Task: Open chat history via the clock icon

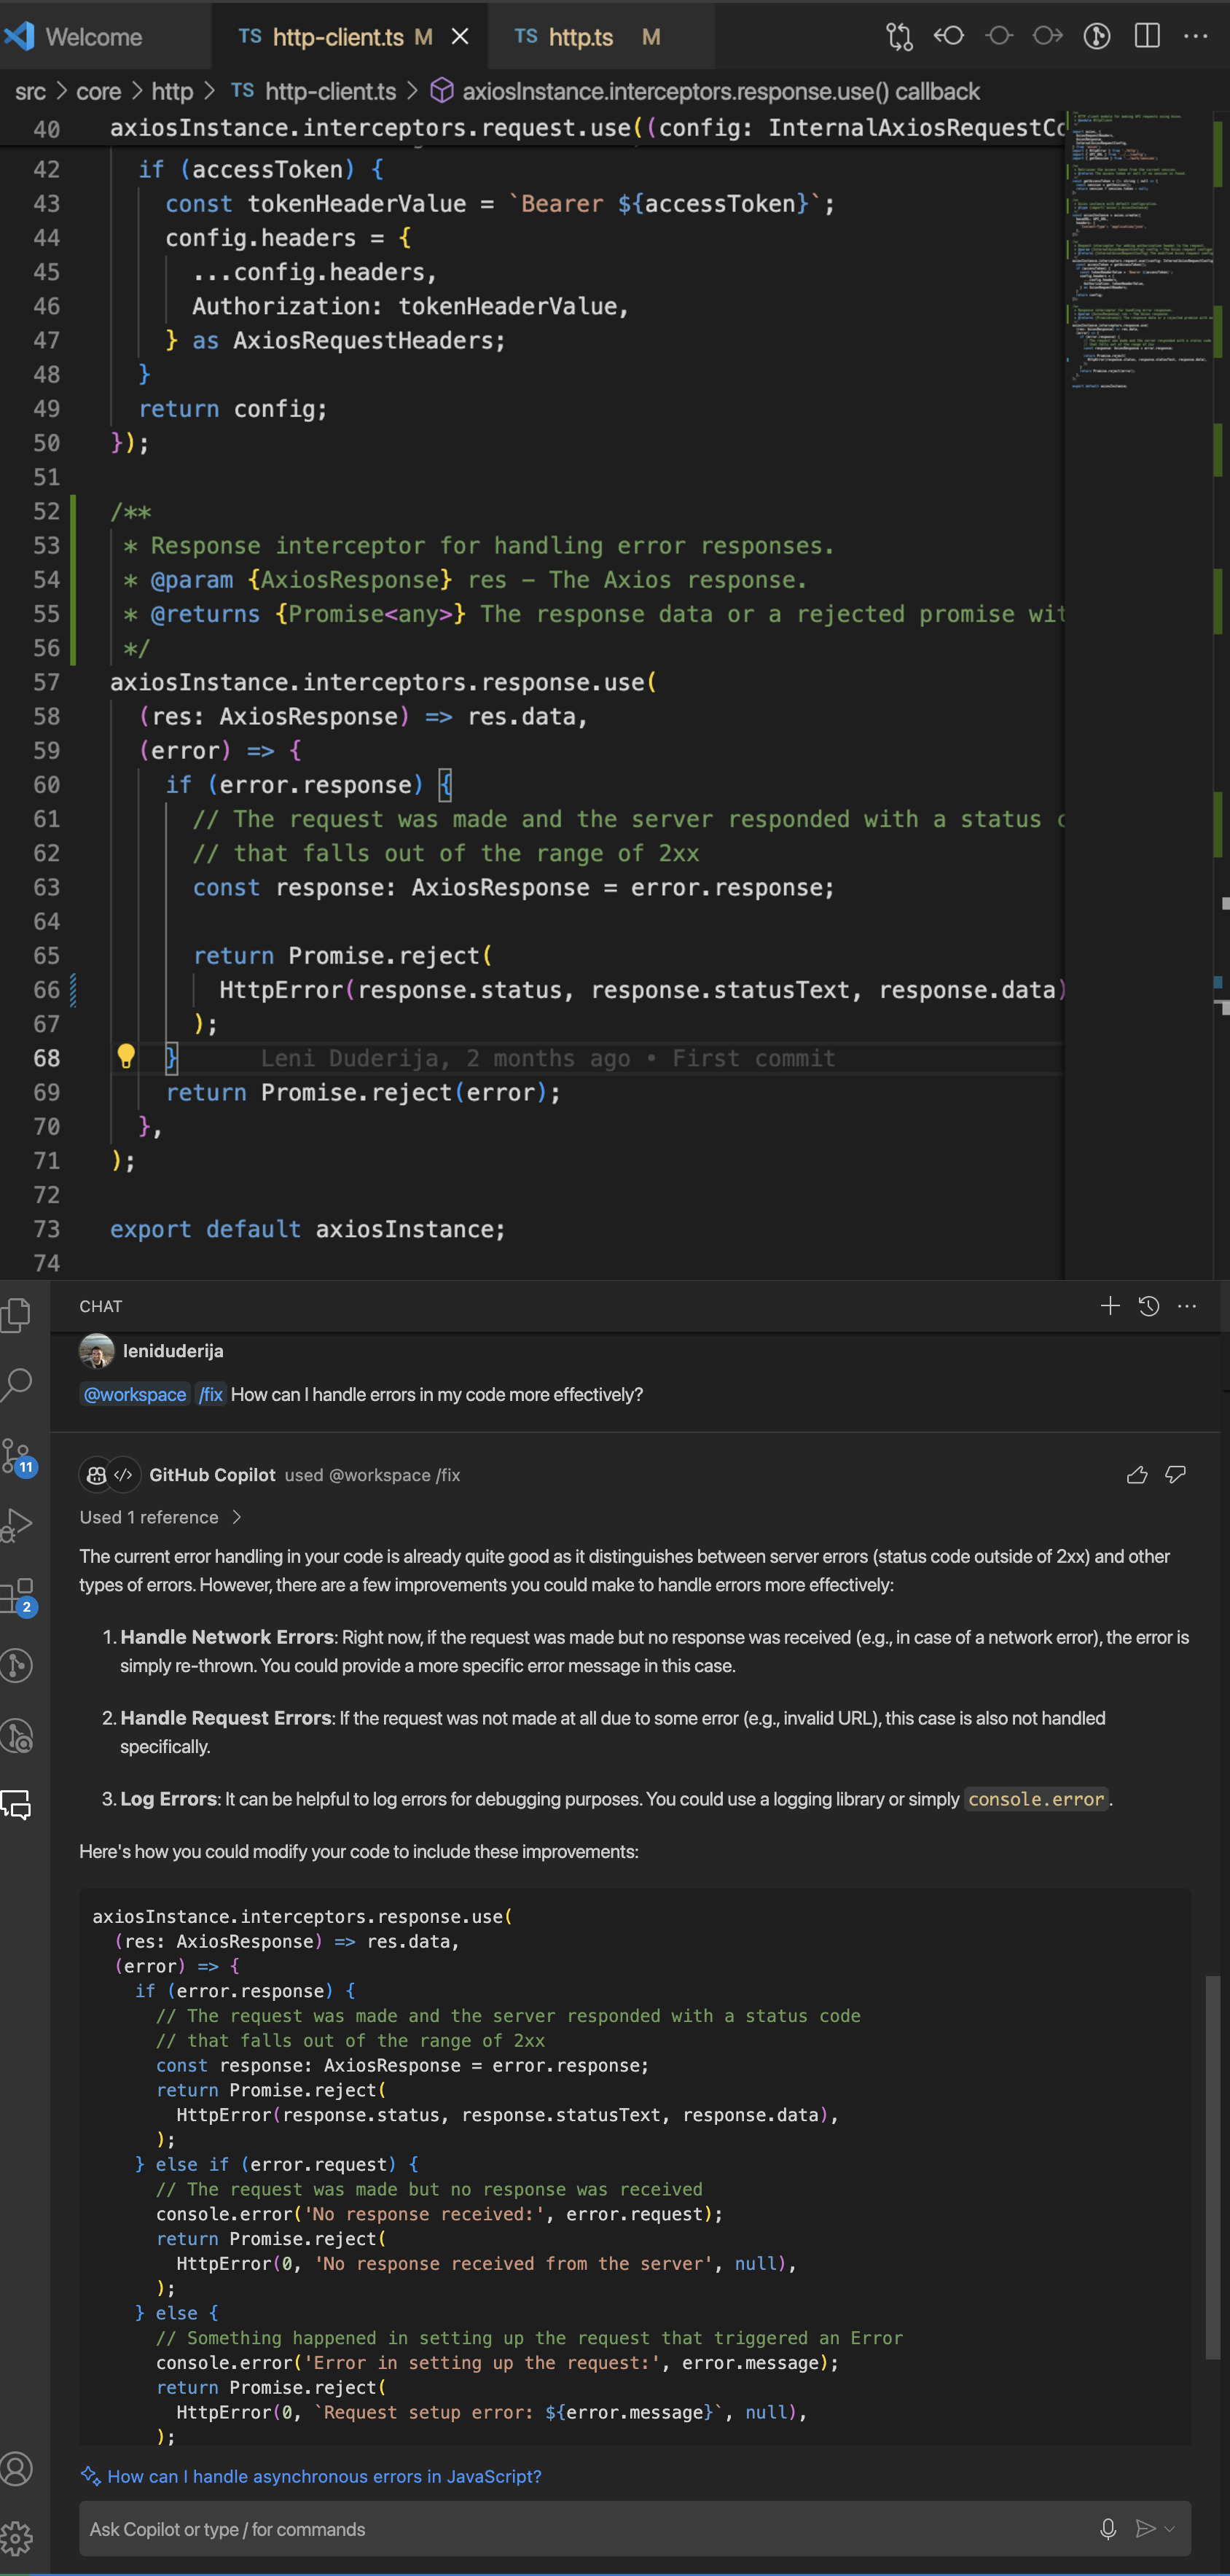Action: pyautogui.click(x=1148, y=1306)
